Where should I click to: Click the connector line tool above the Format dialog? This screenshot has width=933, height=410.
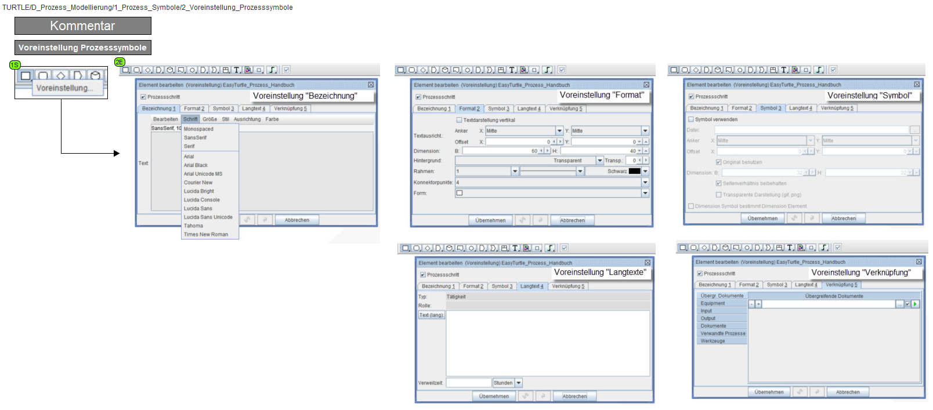point(547,70)
